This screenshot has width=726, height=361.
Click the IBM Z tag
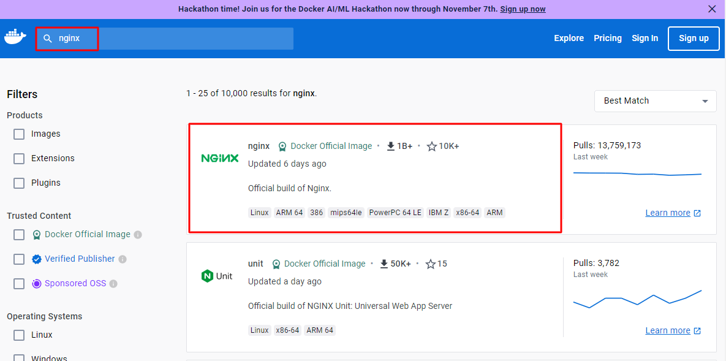click(x=439, y=213)
